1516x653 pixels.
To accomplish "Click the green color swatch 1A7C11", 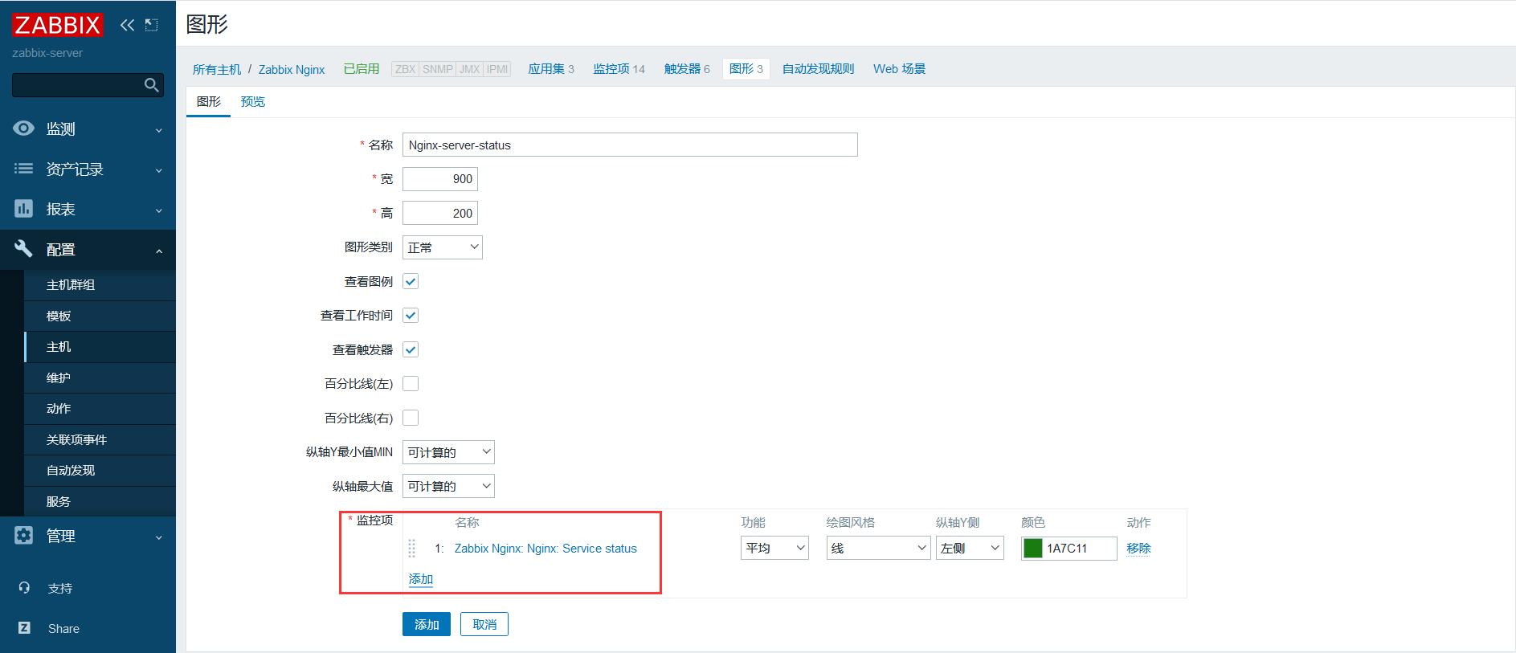I will (x=1033, y=548).
